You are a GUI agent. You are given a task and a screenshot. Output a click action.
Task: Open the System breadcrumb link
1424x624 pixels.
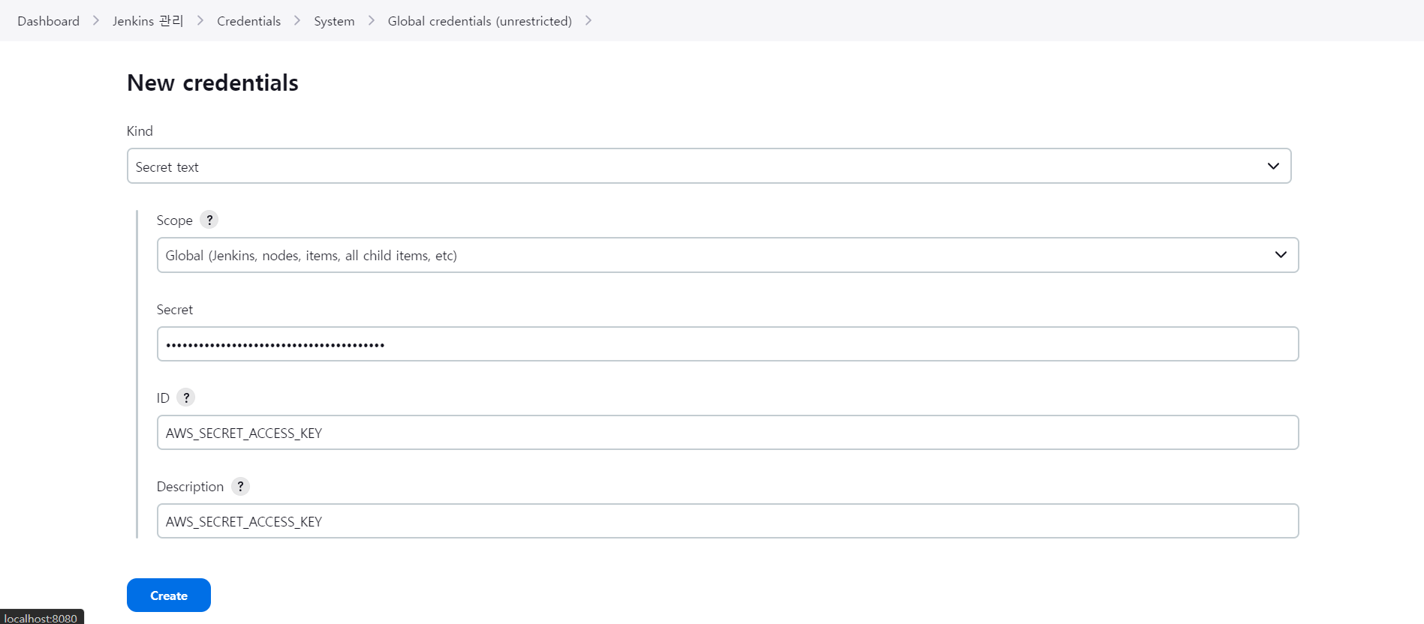(334, 21)
